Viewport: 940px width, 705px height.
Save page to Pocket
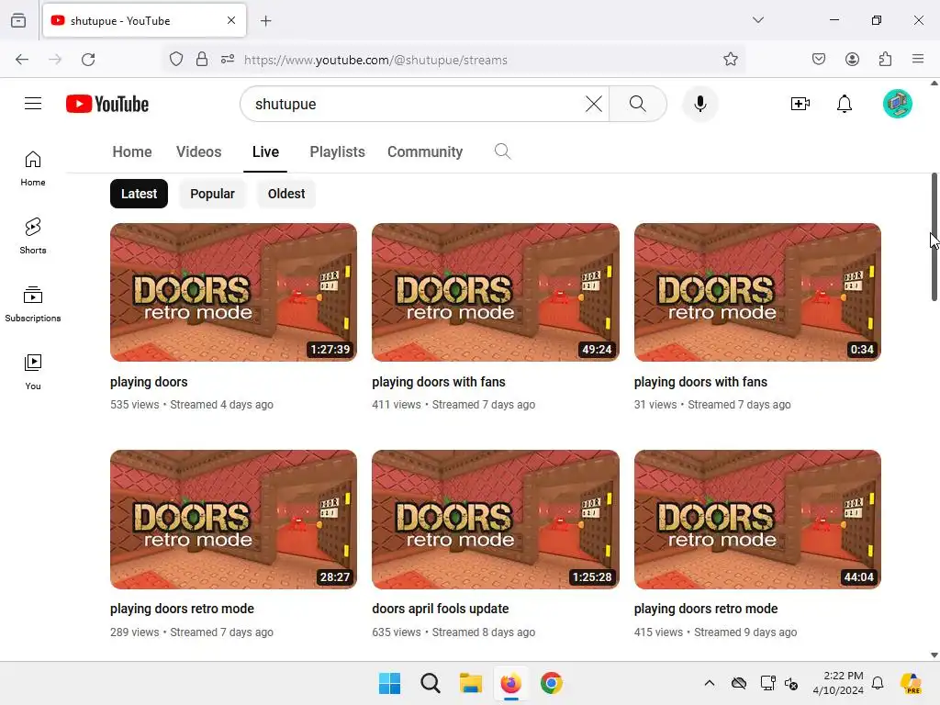pyautogui.click(x=819, y=60)
